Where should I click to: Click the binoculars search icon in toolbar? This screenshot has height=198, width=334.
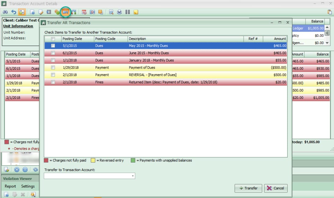tap(5, 12)
